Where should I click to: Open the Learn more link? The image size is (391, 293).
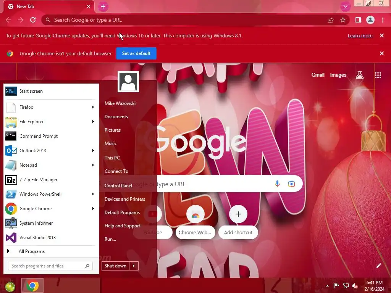tap(360, 35)
